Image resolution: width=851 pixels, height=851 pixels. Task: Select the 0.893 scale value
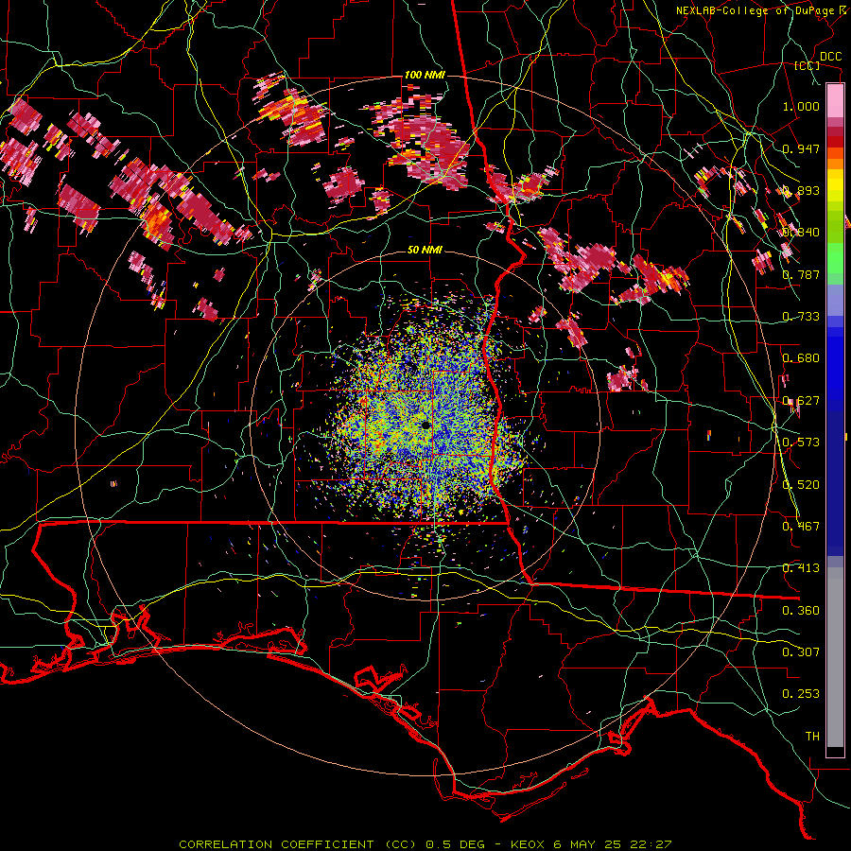[801, 190]
